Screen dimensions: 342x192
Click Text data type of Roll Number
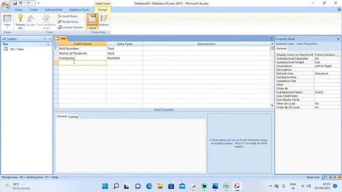[125, 49]
